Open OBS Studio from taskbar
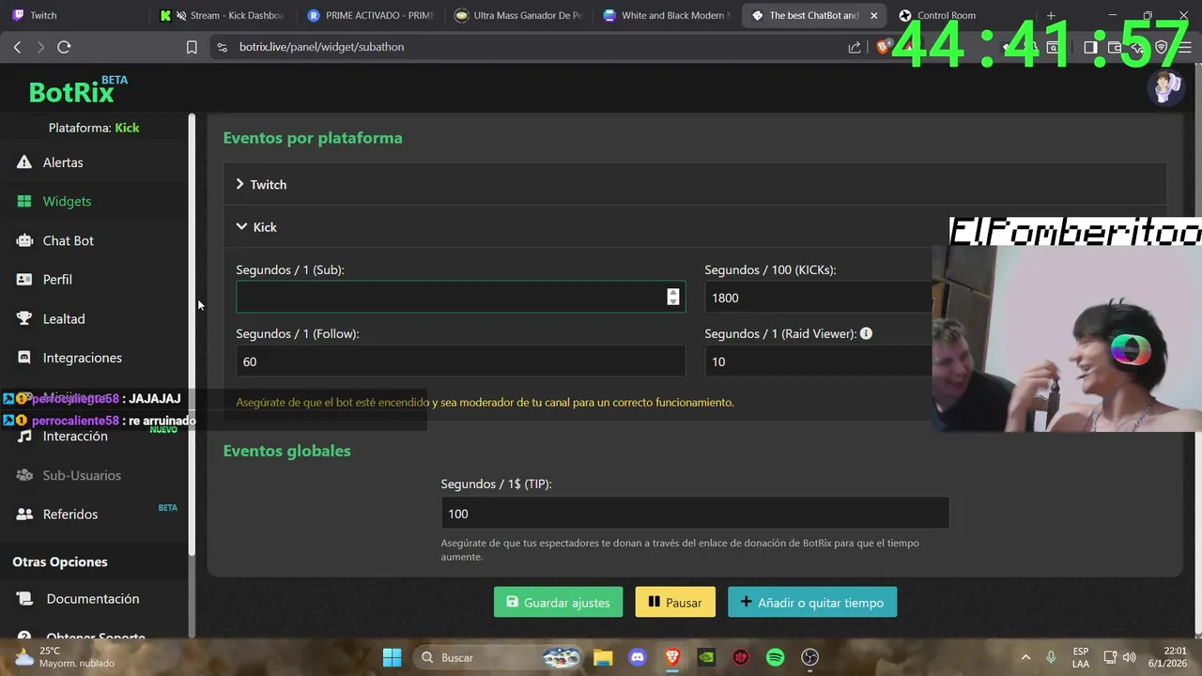 (810, 657)
